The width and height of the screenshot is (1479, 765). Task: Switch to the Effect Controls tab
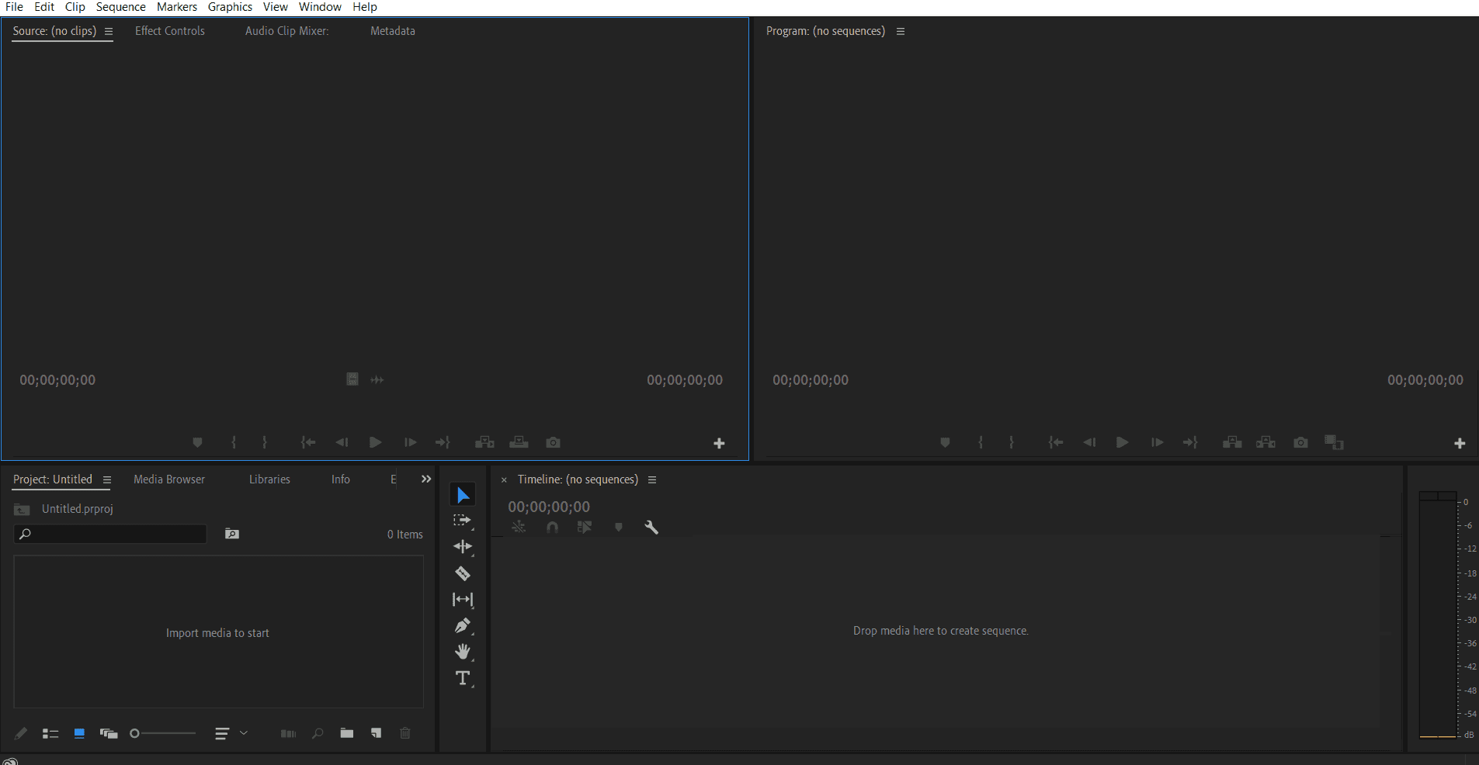[170, 31]
